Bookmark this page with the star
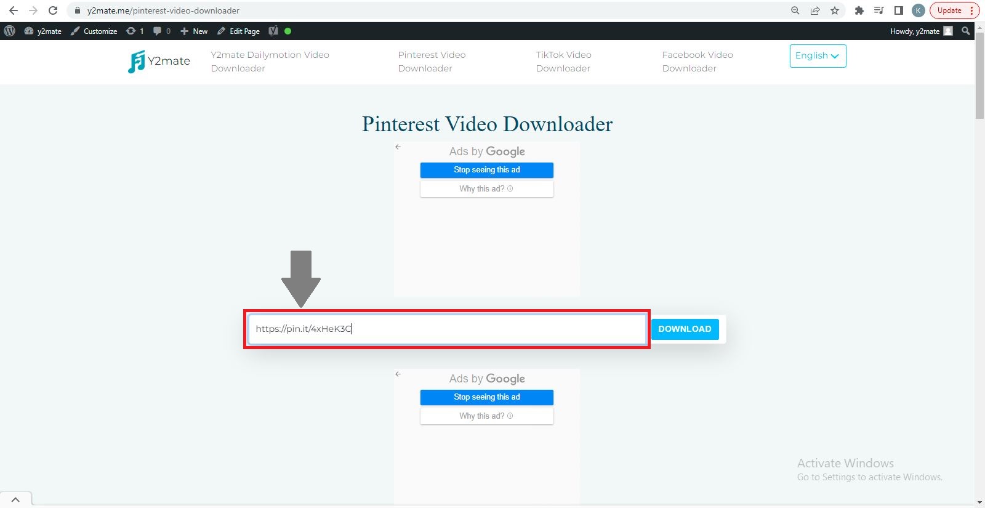985x508 pixels. point(835,10)
